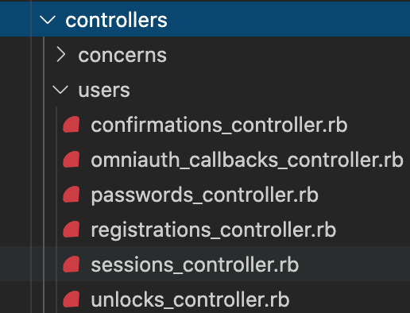This screenshot has height=313, width=410.
Task: Click Ruby icon beside omniauth_callbacks_controller.rb
Action: 72,160
